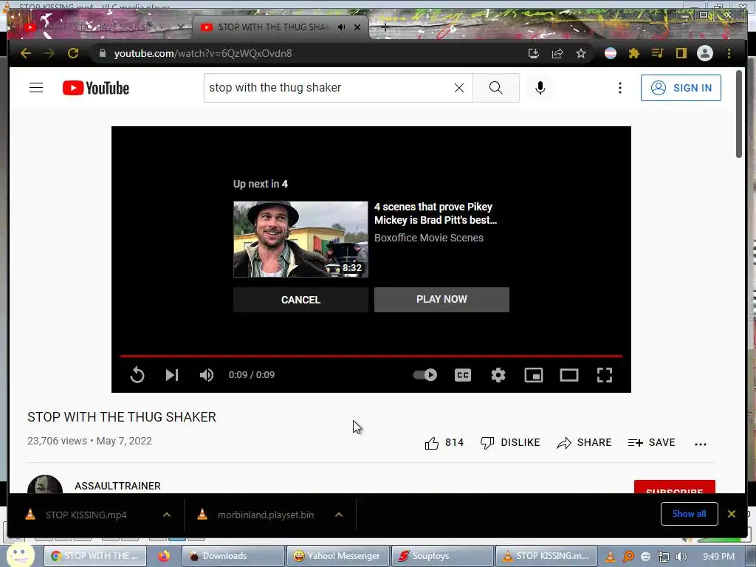Image resolution: width=756 pixels, height=567 pixels.
Task: Open ASSAULTTRAINER channel avatar
Action: [45, 484]
